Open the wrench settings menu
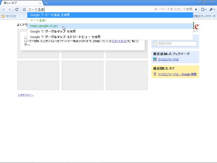 [212, 10]
